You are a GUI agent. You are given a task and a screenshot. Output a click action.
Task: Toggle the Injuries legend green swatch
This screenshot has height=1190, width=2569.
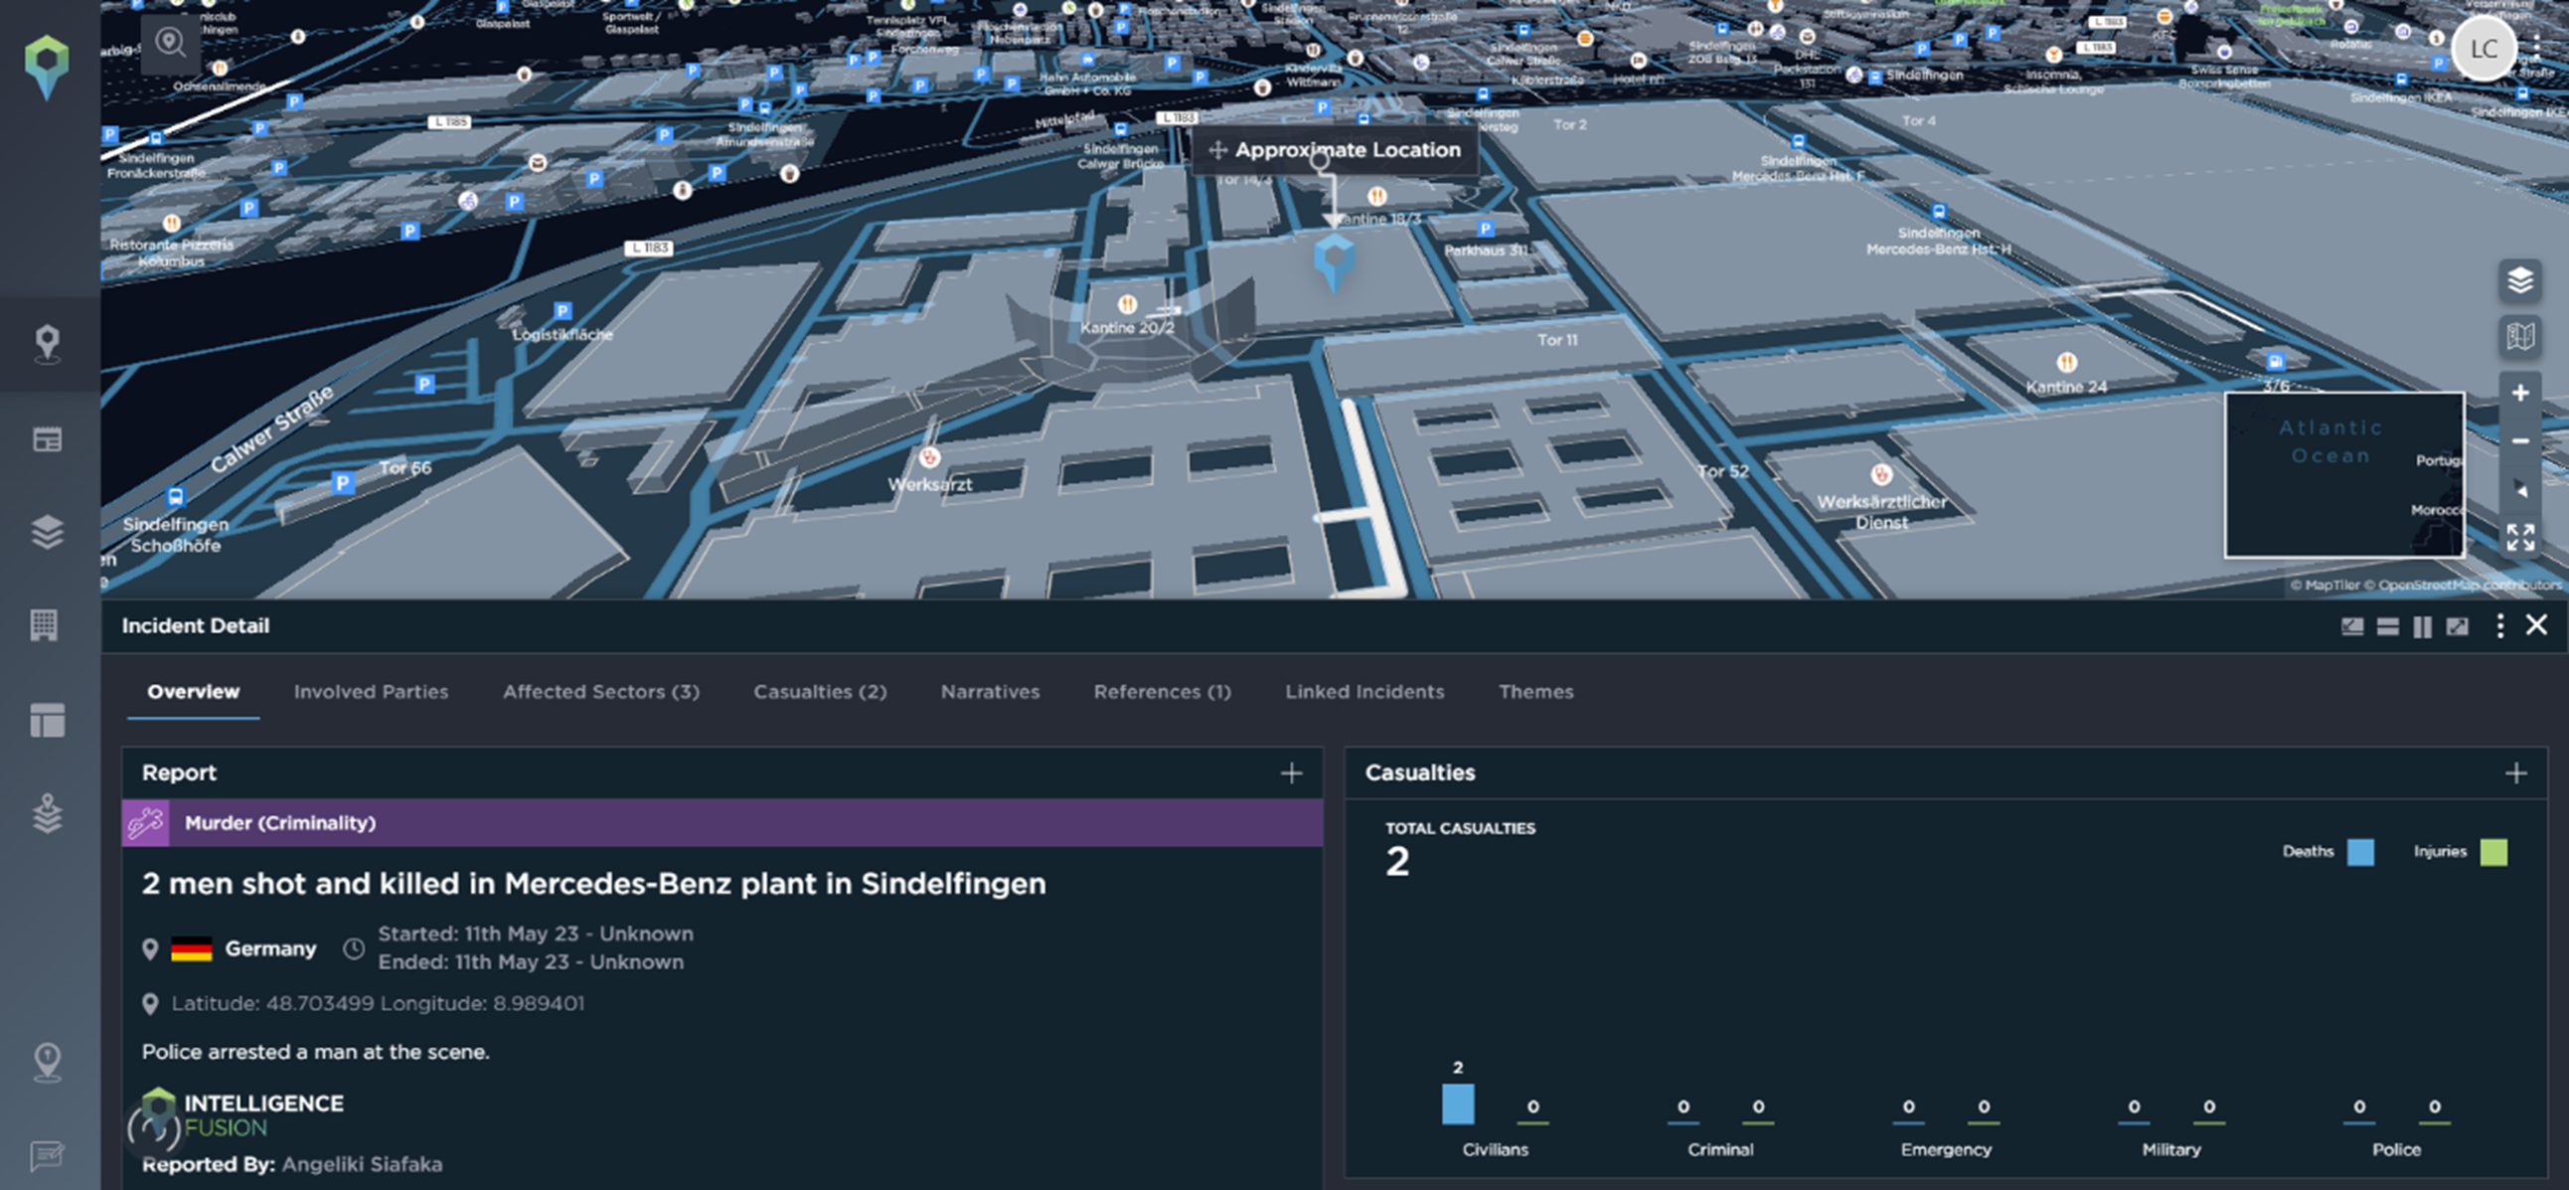click(2493, 852)
